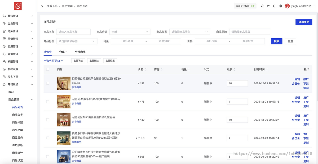
Task: Collapse the 商城系统 sidebar menu
Action: pyautogui.click(x=32, y=84)
